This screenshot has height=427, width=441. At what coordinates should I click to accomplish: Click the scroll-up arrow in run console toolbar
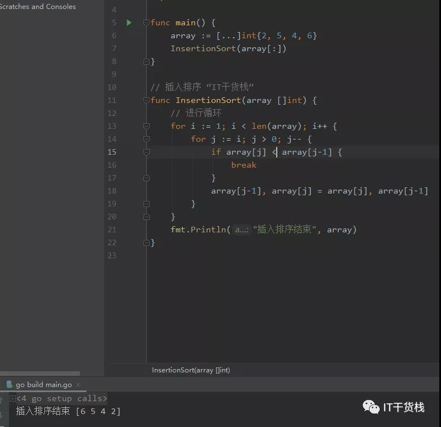(1, 399)
